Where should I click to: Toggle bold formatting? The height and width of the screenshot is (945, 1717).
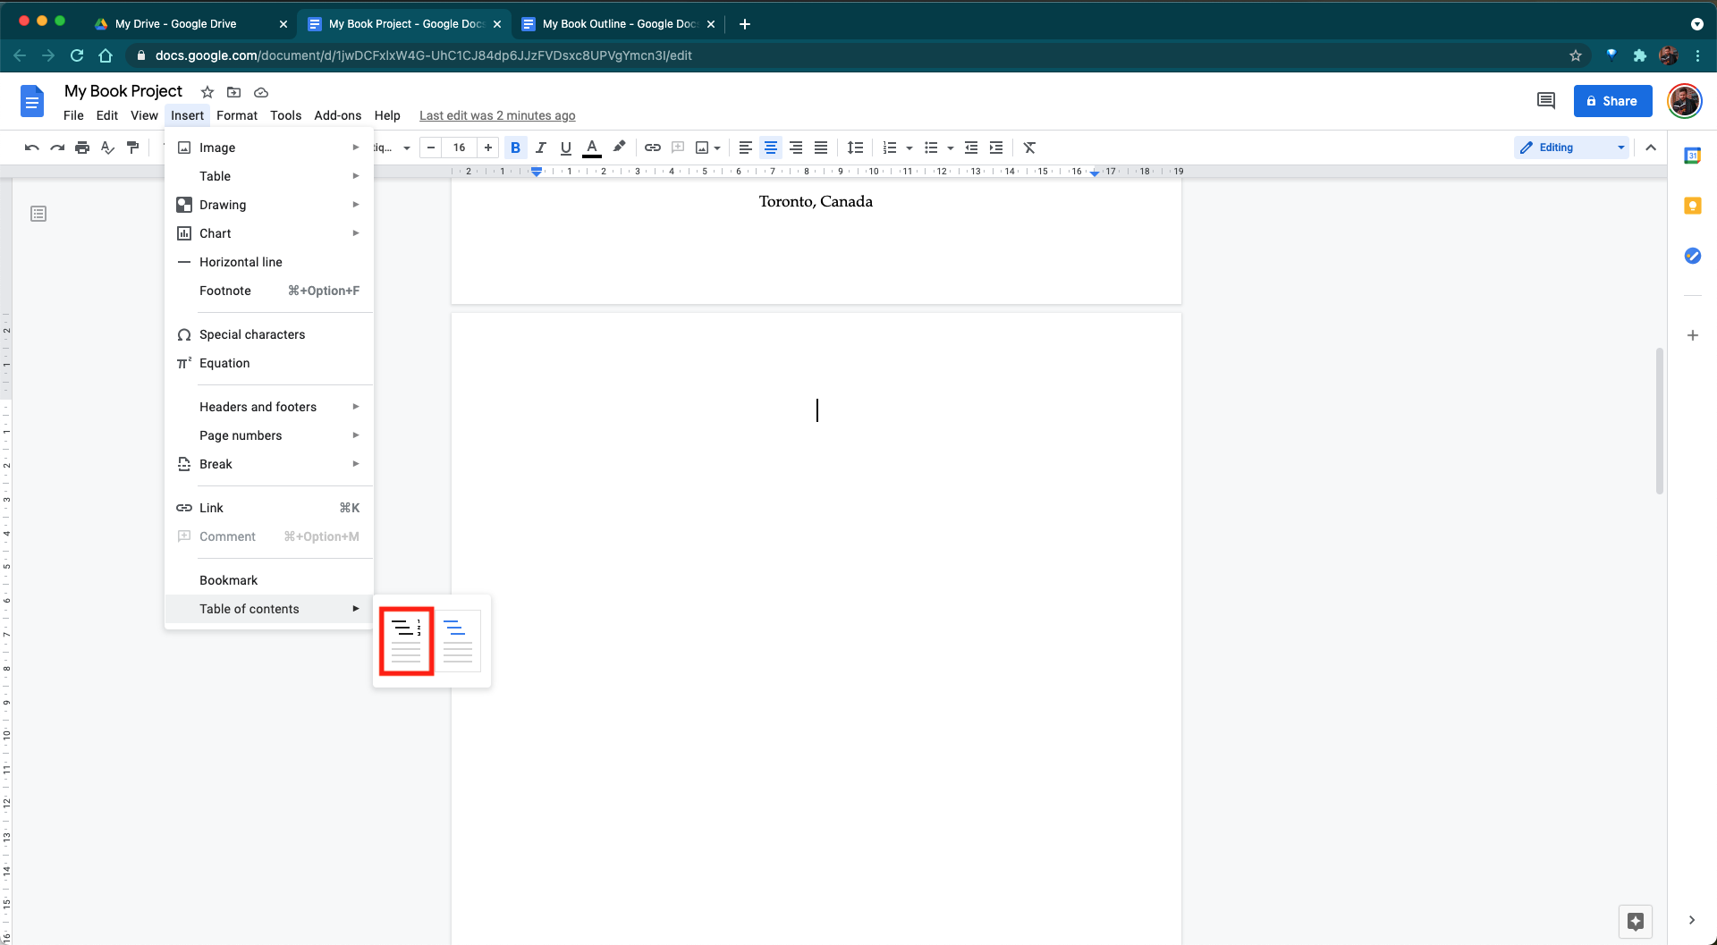(515, 148)
